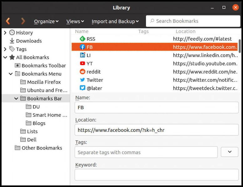The image size is (243, 187).
Task: Click the Bookmarks Bar folder icon
Action: click(x=23, y=98)
